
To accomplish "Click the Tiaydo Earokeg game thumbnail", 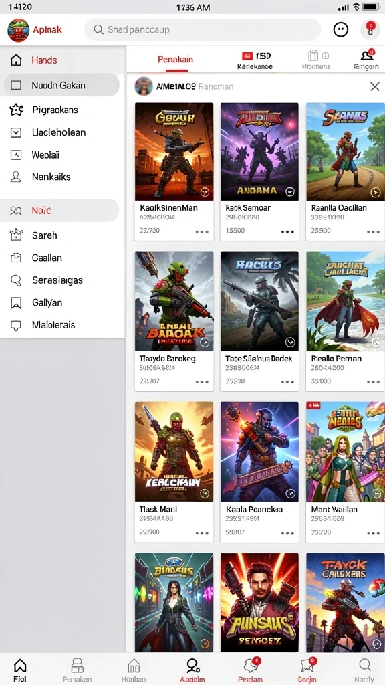I will coord(174,301).
